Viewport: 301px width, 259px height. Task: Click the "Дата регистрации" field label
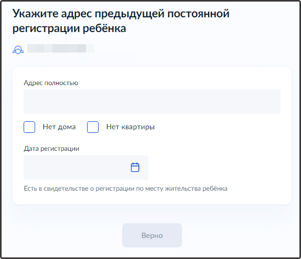51,149
